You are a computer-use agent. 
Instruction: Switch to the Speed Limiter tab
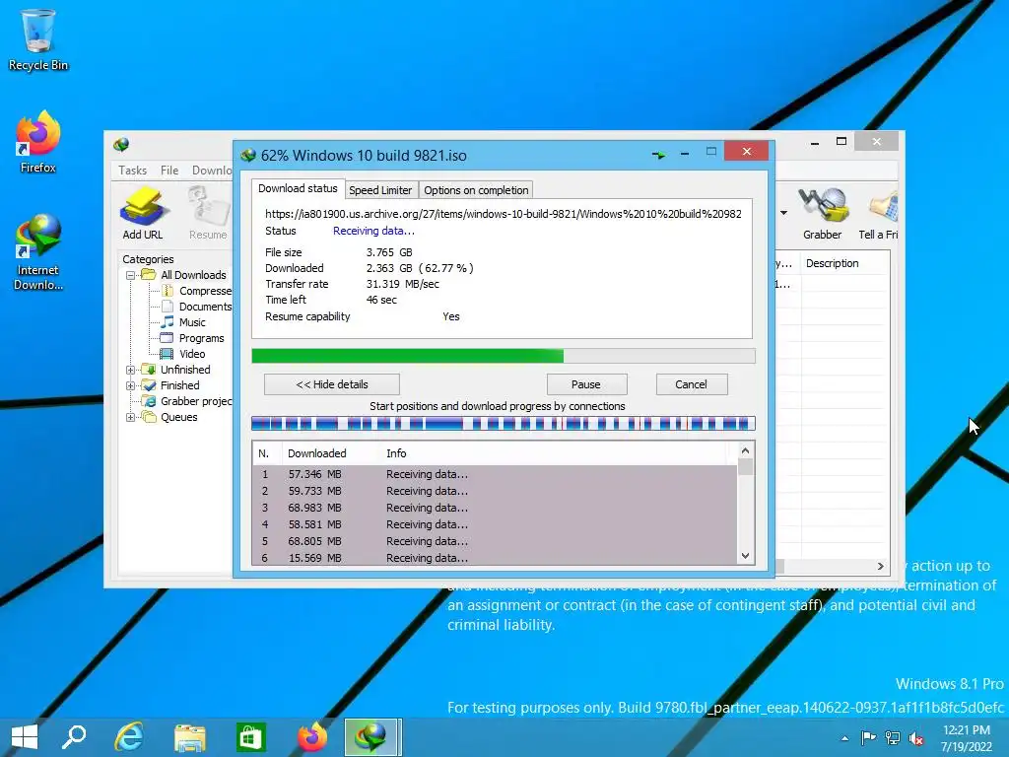click(x=380, y=190)
